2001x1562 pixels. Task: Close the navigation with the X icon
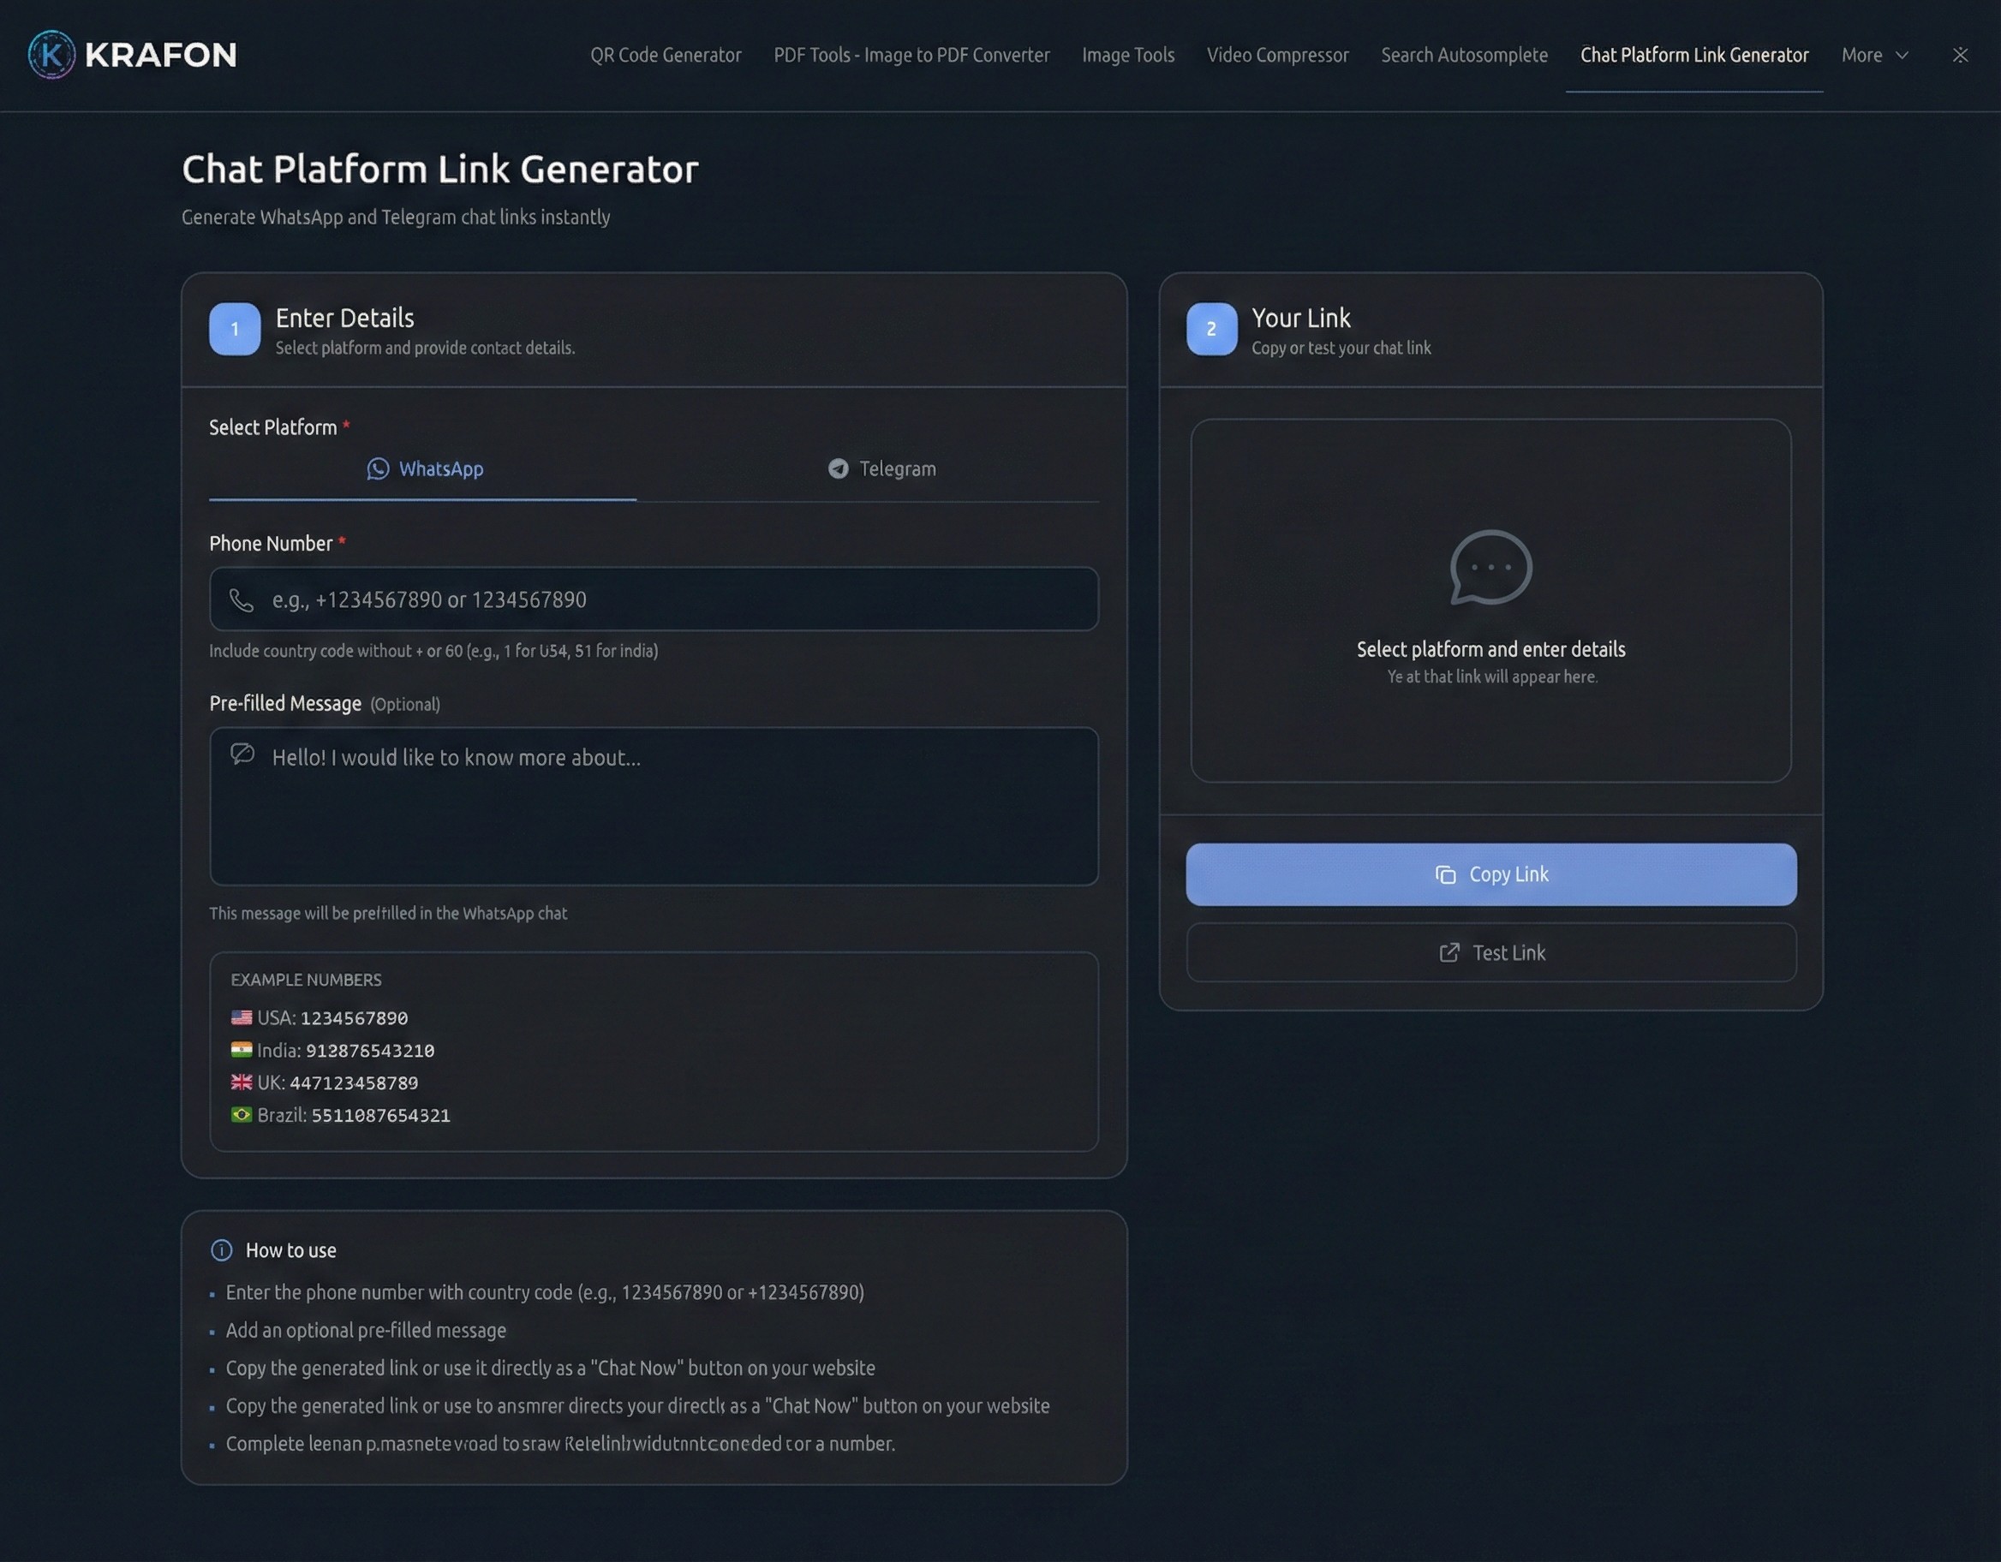[x=1960, y=55]
